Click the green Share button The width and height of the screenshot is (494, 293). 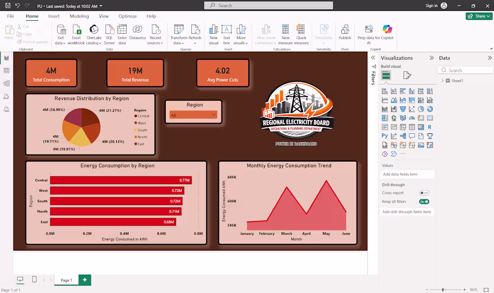coord(479,16)
